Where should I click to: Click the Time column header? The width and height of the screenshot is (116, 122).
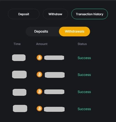click(17, 44)
